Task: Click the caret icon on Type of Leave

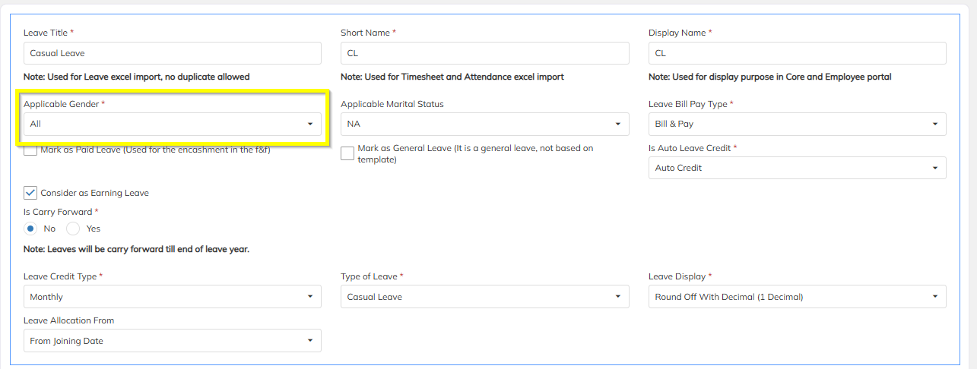Action: tap(617, 297)
